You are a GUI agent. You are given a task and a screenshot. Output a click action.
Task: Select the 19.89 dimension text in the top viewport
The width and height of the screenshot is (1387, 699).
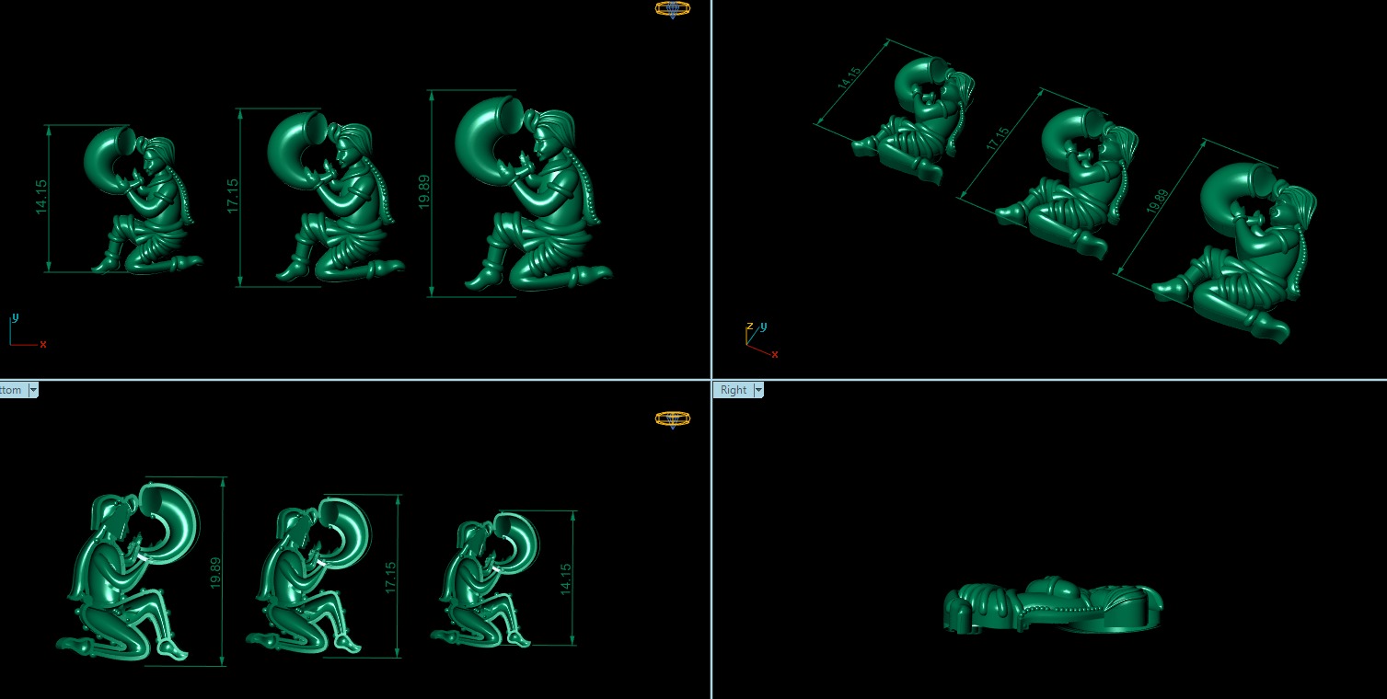coord(424,191)
